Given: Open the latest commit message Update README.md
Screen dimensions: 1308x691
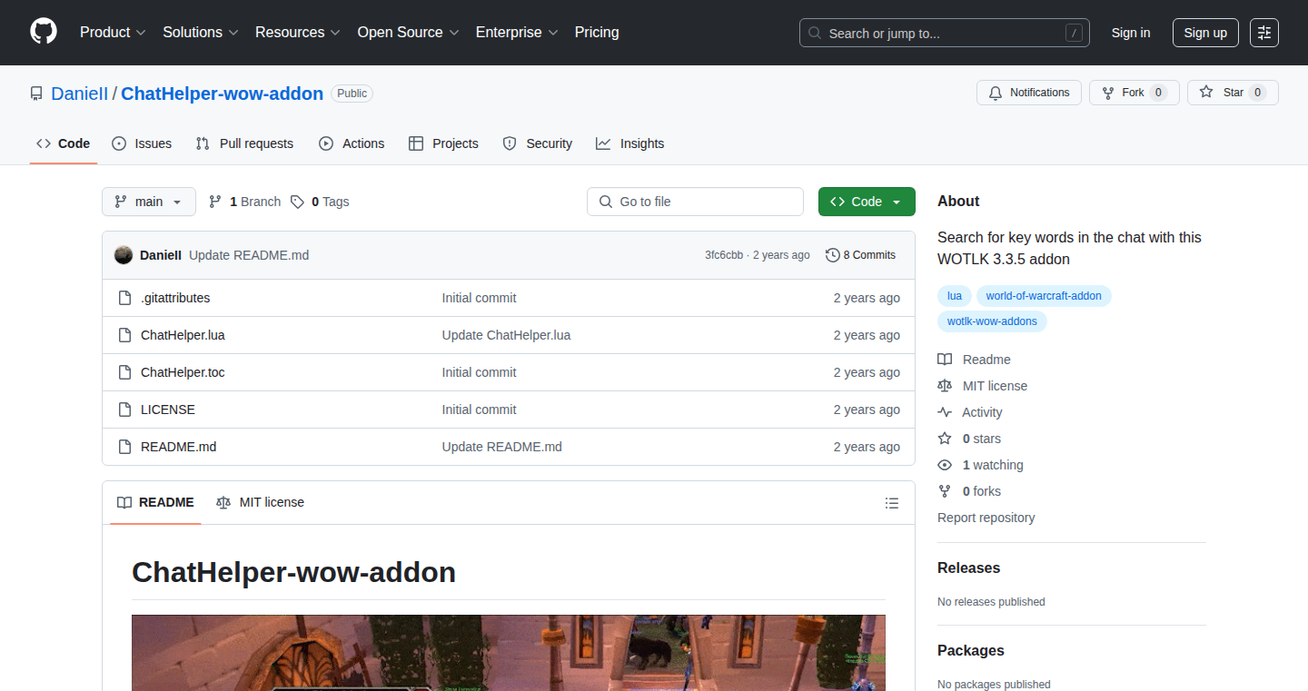Looking at the screenshot, I should [x=249, y=255].
